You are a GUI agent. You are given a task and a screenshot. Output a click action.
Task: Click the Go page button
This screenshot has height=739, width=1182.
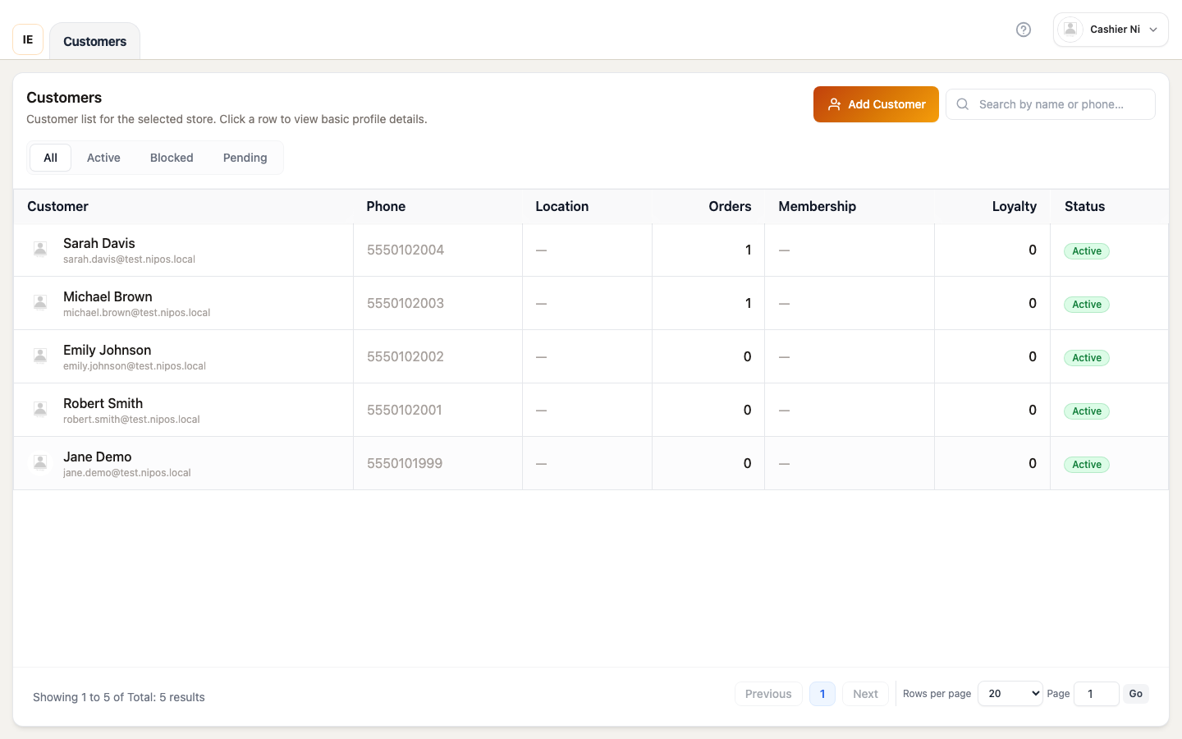(x=1135, y=694)
